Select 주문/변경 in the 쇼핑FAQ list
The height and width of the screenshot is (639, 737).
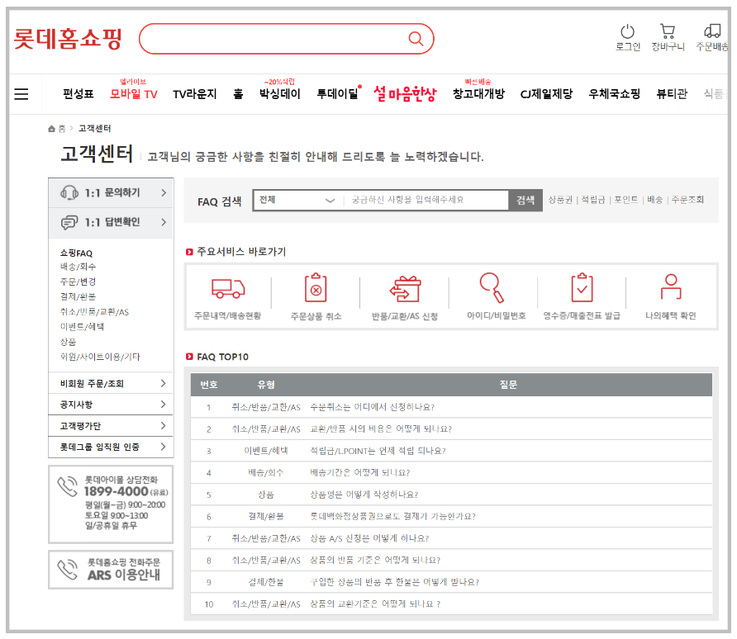[x=78, y=282]
